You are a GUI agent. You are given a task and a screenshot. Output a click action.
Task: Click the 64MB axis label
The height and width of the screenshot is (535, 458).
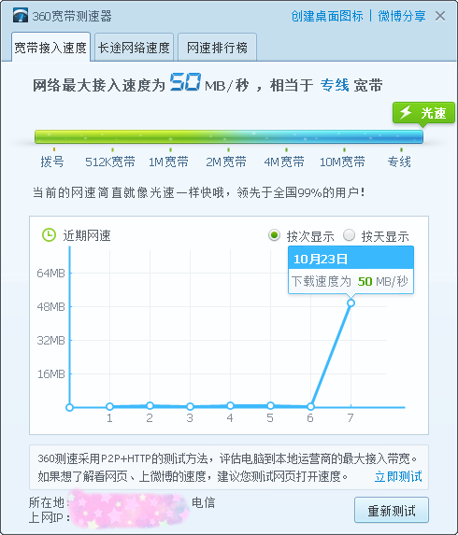(50, 273)
